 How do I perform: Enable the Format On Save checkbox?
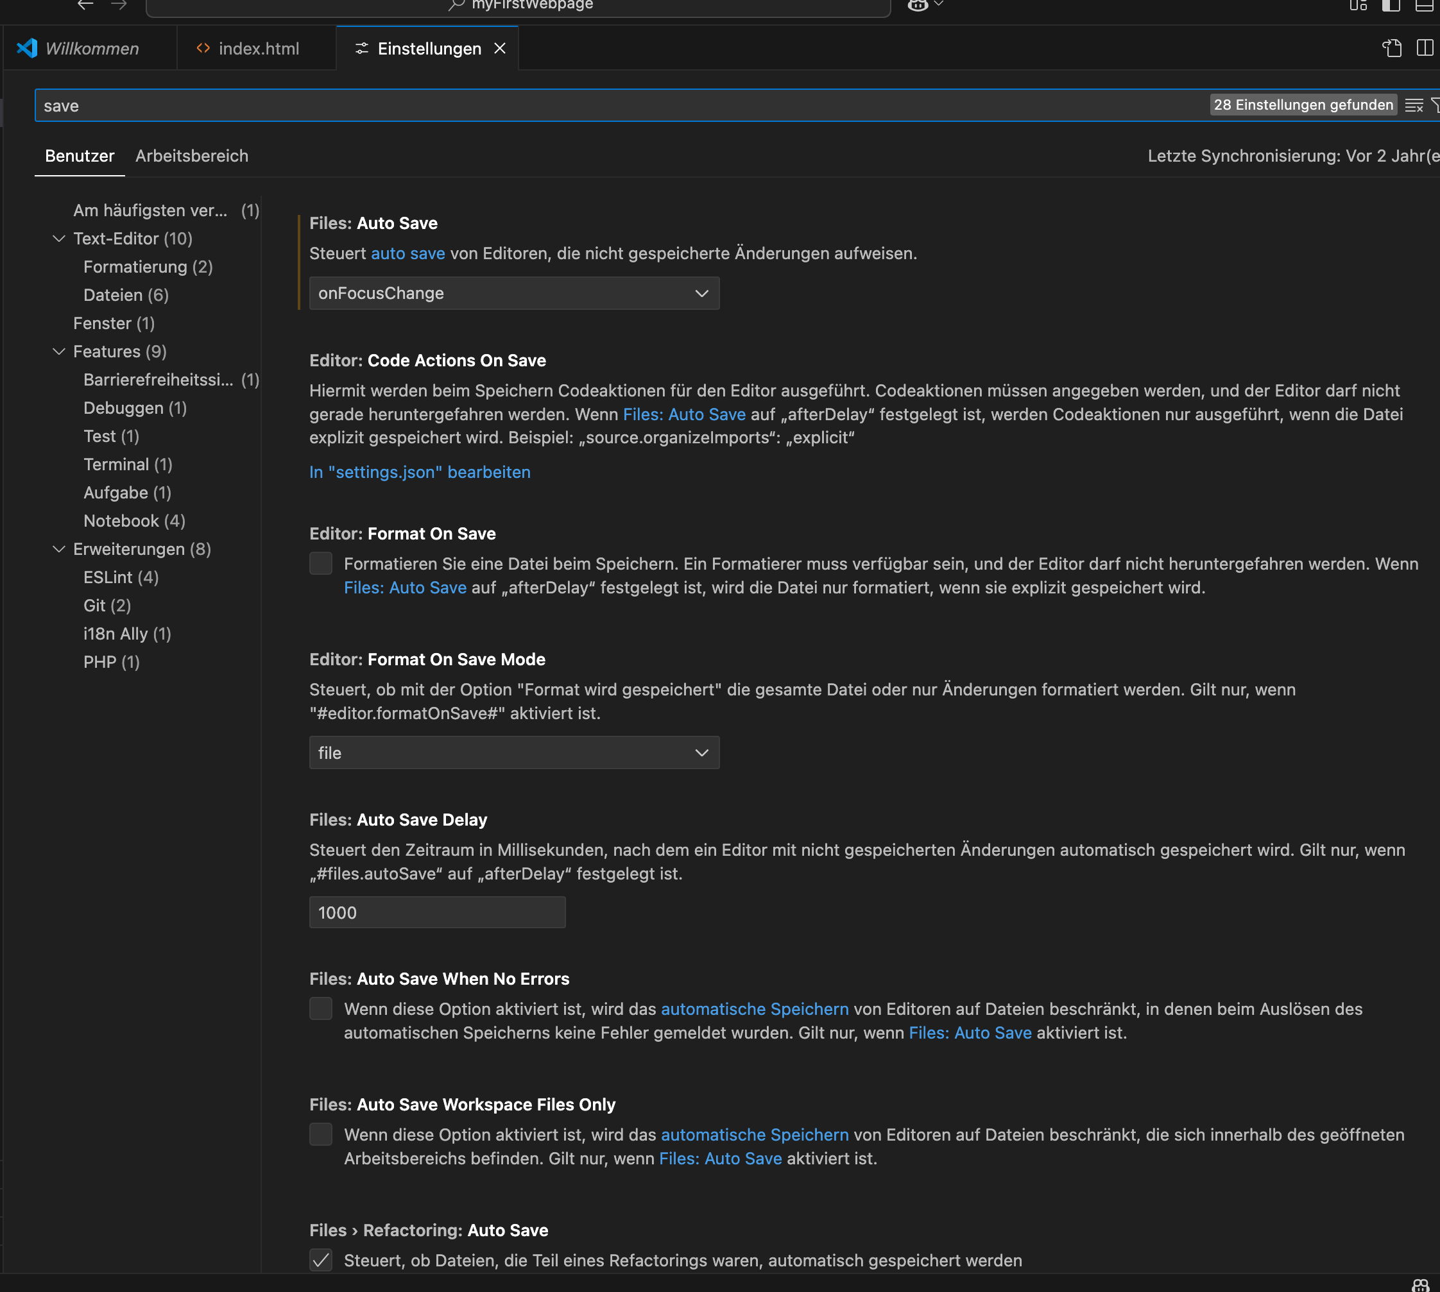[321, 564]
